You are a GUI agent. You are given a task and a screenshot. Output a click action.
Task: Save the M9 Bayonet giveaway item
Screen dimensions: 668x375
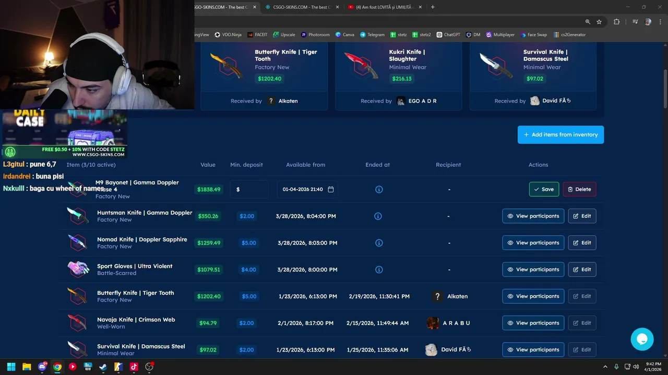click(544, 189)
